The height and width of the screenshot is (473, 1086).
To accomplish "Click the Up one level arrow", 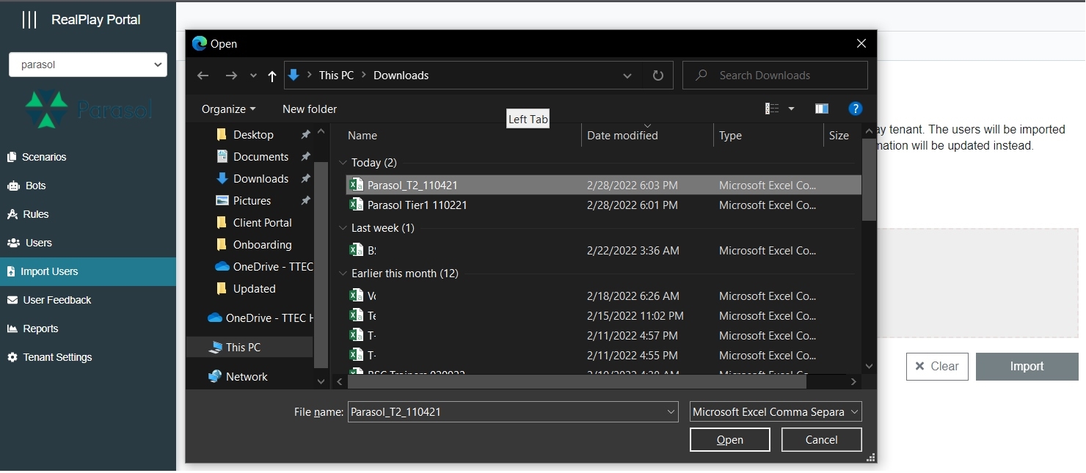I will (x=272, y=76).
